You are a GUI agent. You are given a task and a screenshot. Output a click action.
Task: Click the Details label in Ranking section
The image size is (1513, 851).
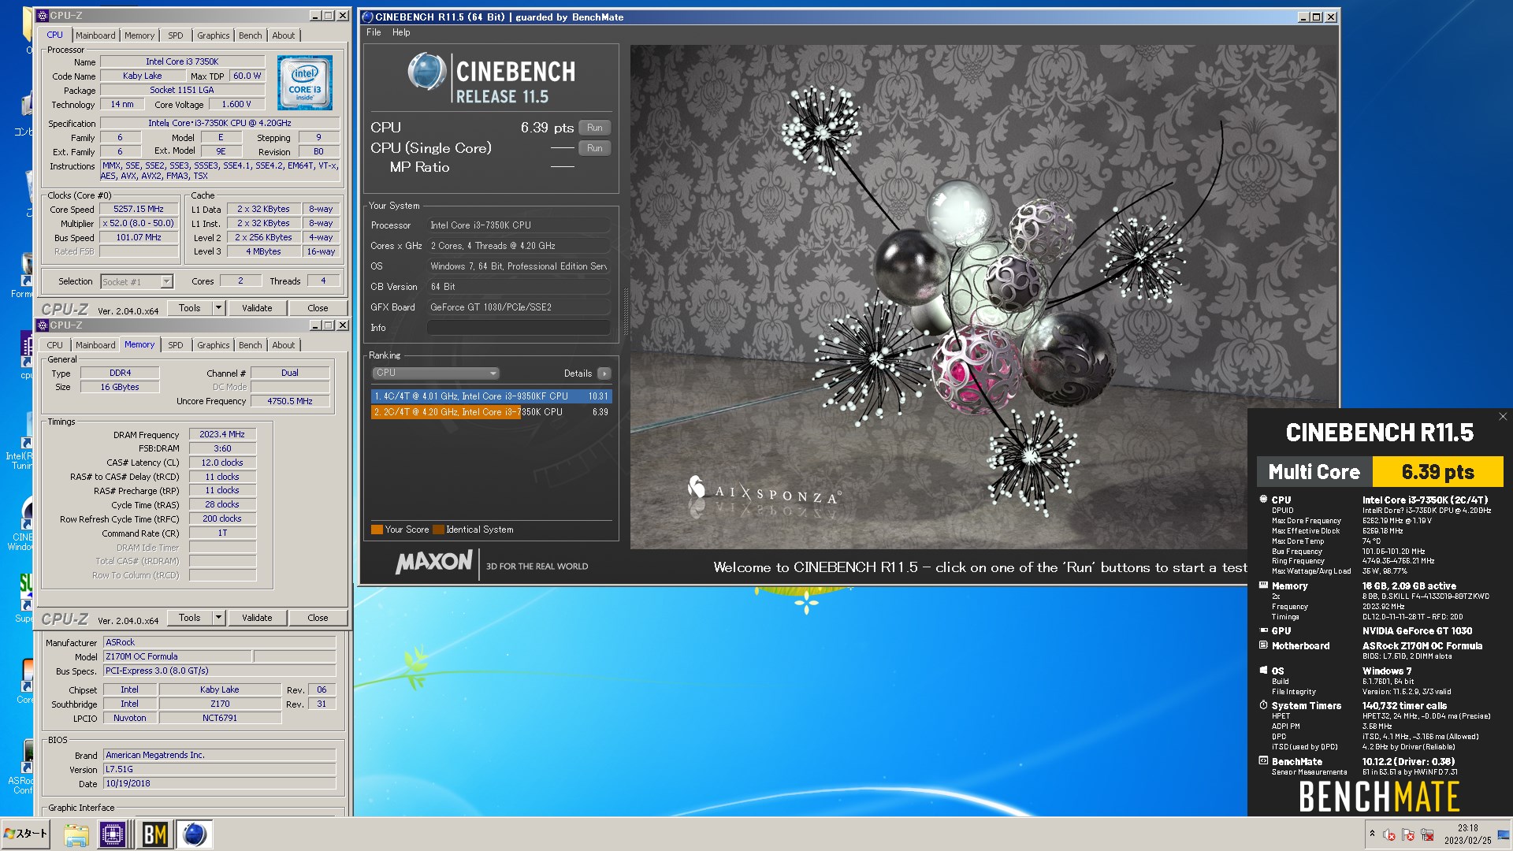click(578, 373)
